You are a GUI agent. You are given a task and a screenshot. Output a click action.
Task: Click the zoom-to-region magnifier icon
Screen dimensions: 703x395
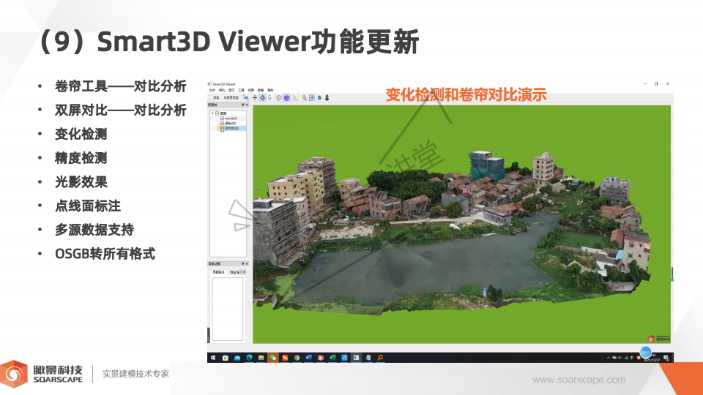[305, 97]
